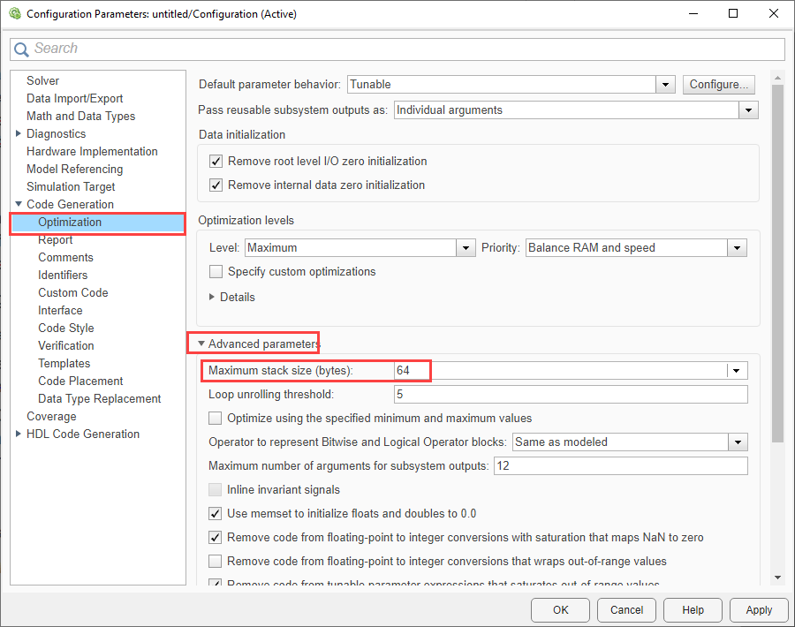Expand the Diagnostics tree node
Image resolution: width=795 pixels, height=627 pixels.
coord(19,134)
